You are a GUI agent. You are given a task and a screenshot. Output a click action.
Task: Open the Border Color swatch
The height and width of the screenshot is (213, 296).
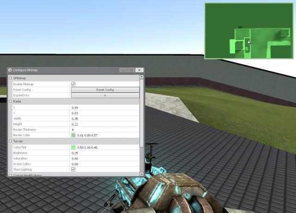coord(73,135)
